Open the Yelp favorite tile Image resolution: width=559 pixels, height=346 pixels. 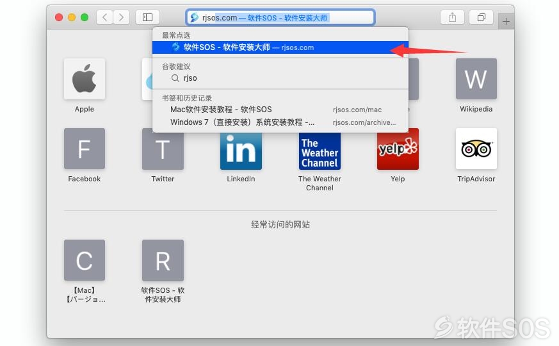tap(398, 151)
